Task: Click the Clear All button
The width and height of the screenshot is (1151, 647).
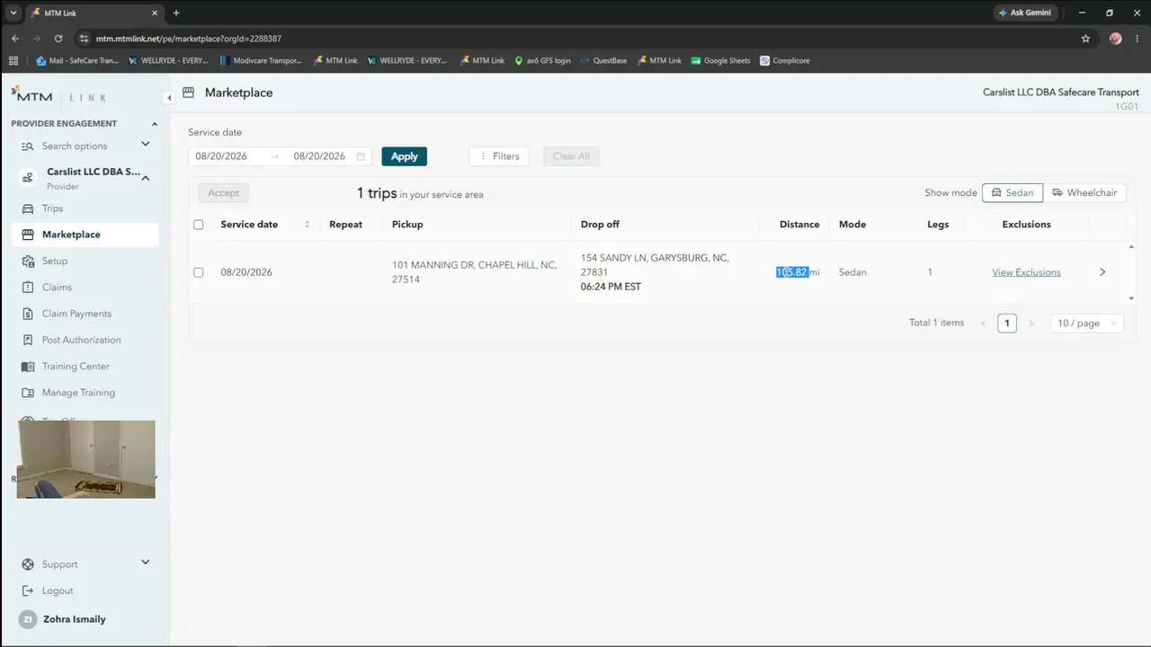Action: [x=571, y=156]
